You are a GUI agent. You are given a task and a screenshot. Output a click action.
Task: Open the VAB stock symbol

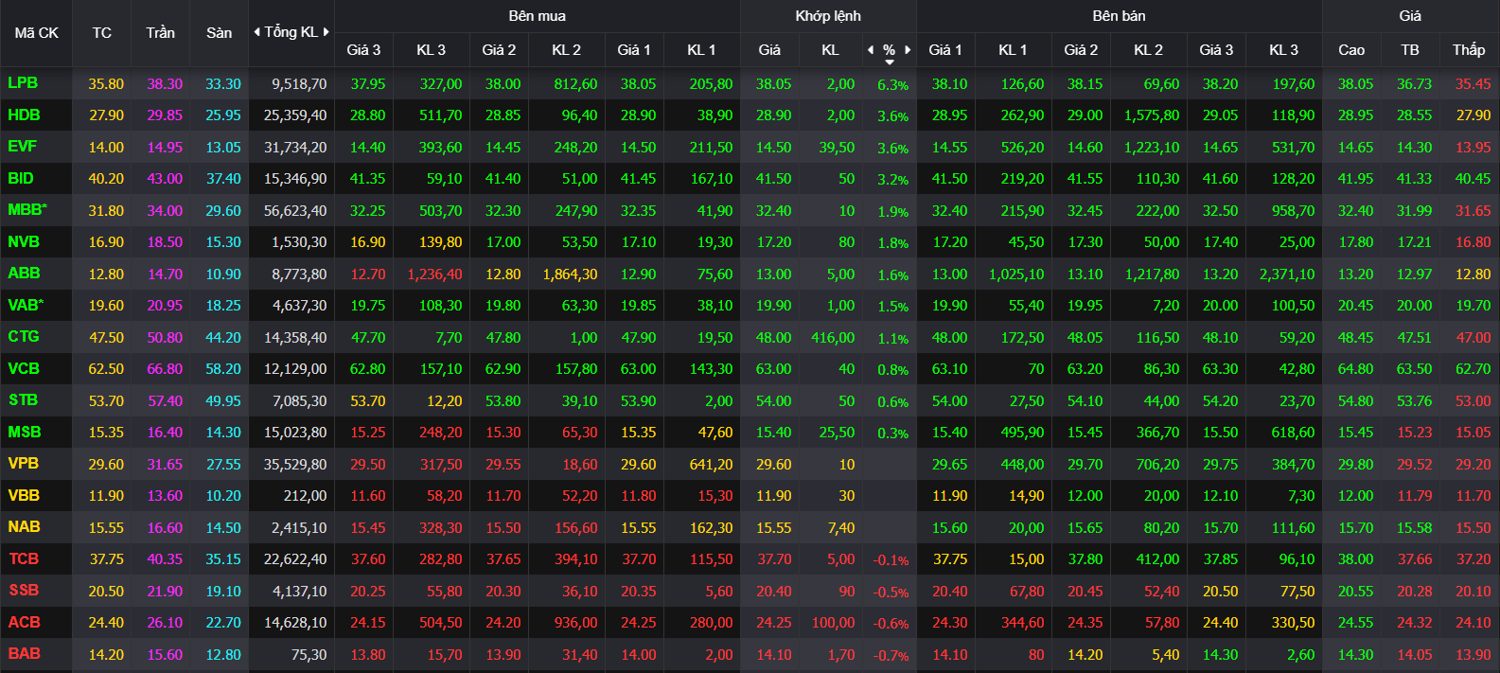click(25, 305)
